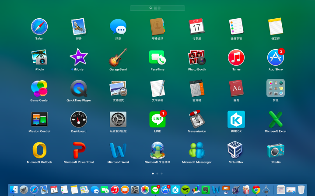Viewport: 315px width, 196px height.
Task: Open Mission Control
Action: point(39,119)
